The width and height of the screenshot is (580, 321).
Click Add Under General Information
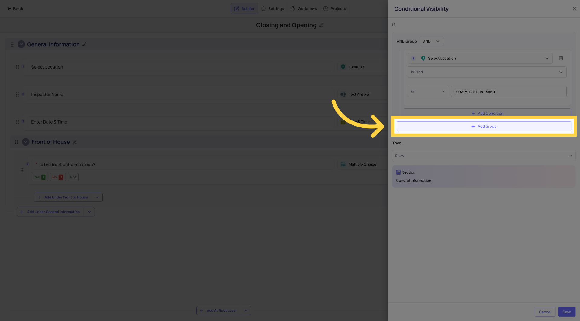coord(50,212)
